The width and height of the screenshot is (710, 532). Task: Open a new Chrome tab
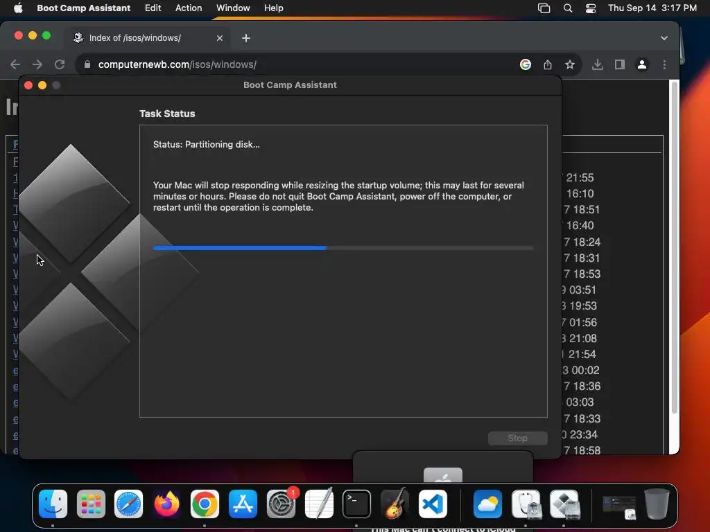(x=246, y=38)
